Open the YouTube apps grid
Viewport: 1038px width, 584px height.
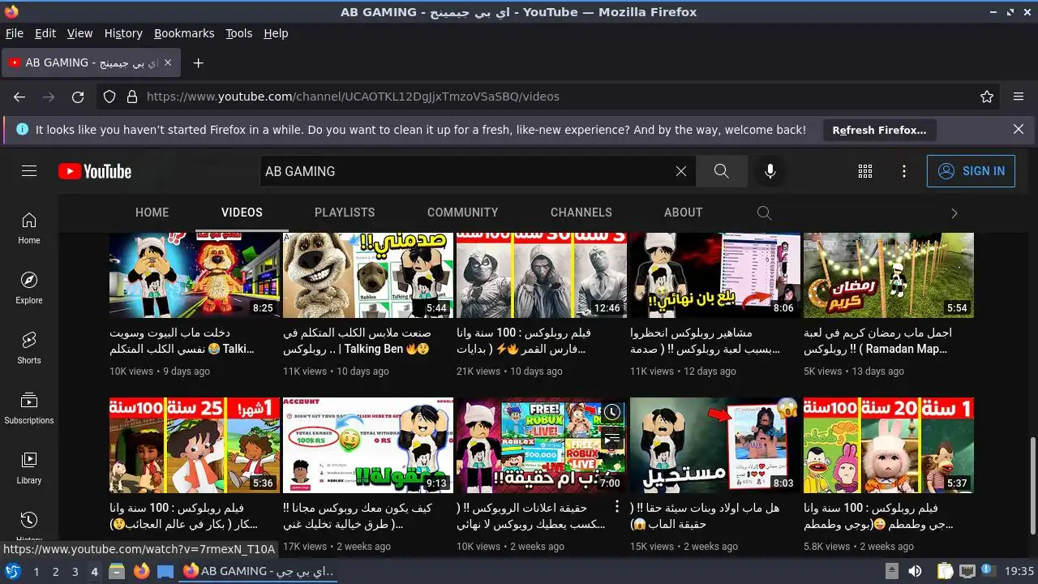(x=865, y=171)
